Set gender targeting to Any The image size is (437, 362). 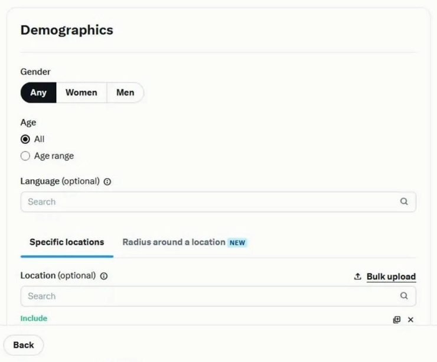38,93
